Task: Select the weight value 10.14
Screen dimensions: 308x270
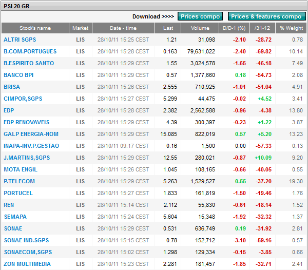Action: [296, 51]
